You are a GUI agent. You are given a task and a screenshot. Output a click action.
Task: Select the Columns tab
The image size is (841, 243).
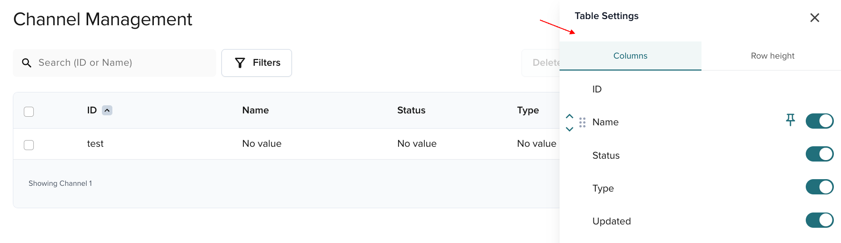tap(630, 56)
